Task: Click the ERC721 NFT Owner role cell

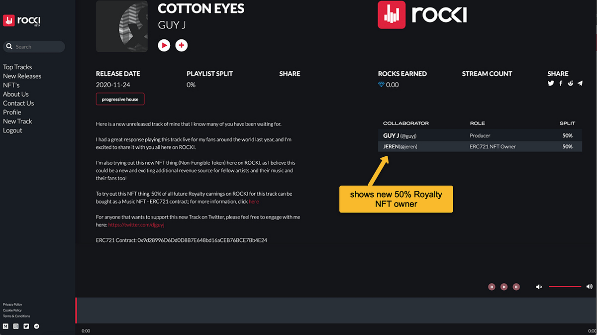Action: [493, 146]
